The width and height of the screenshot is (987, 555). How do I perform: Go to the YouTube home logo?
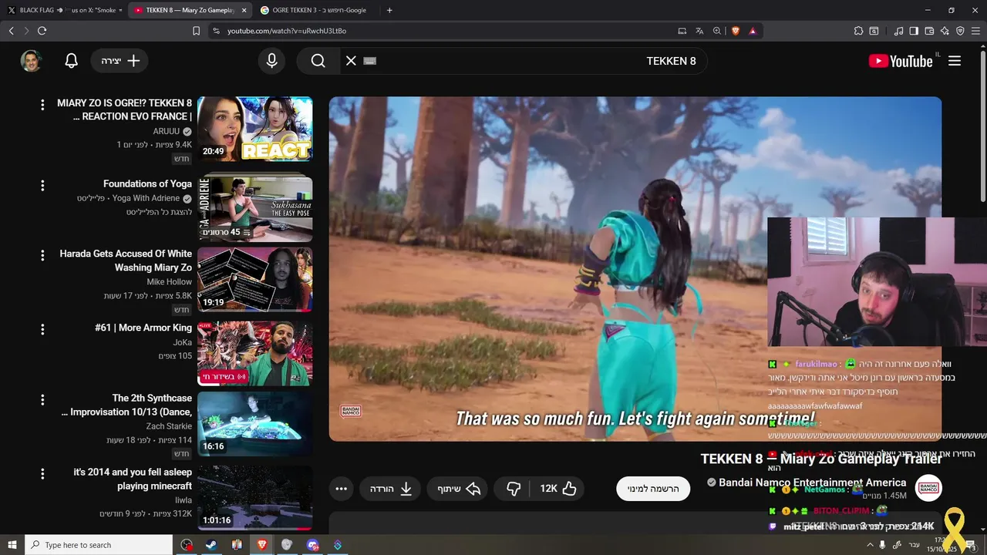[x=901, y=61]
